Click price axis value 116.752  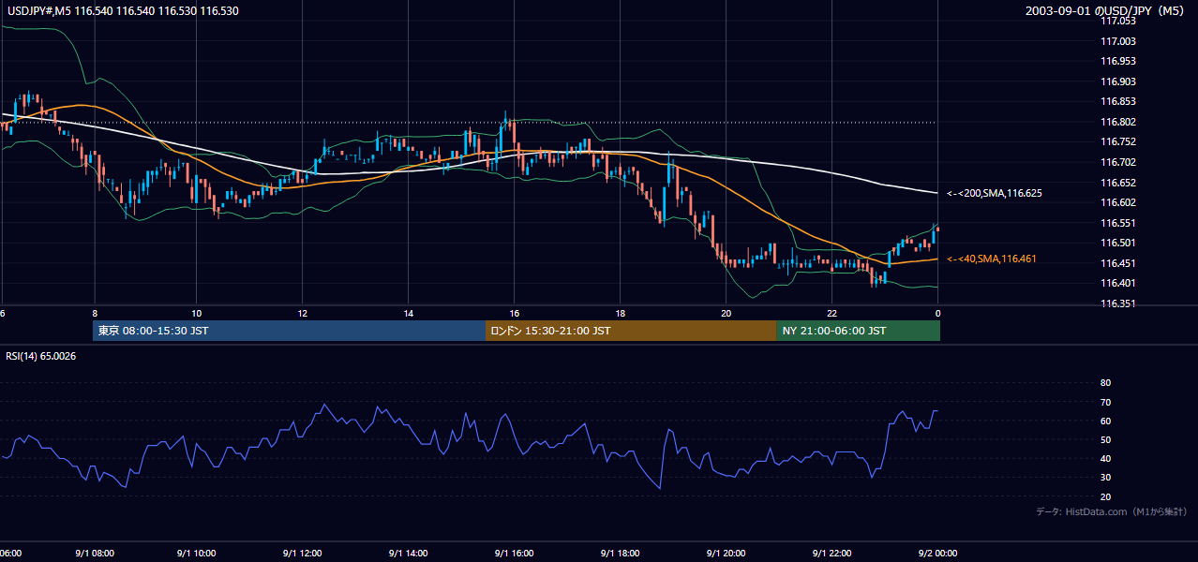pyautogui.click(x=1117, y=141)
